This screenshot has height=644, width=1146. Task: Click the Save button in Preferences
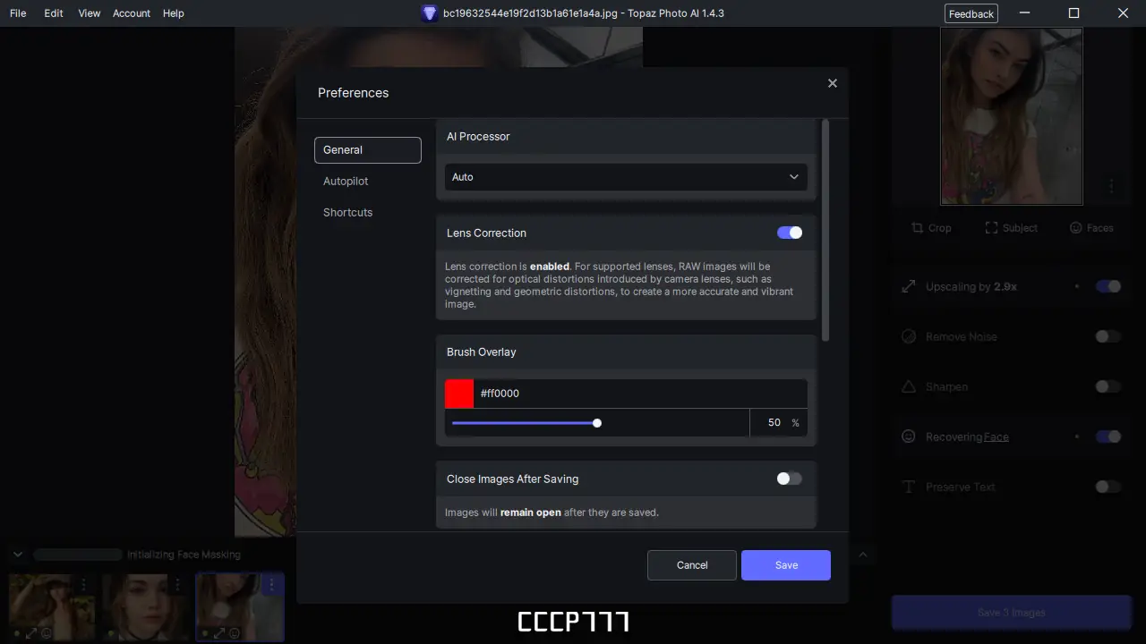[x=786, y=565]
